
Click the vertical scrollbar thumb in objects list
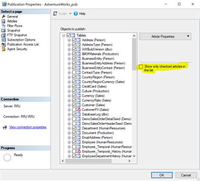[x=134, y=54]
